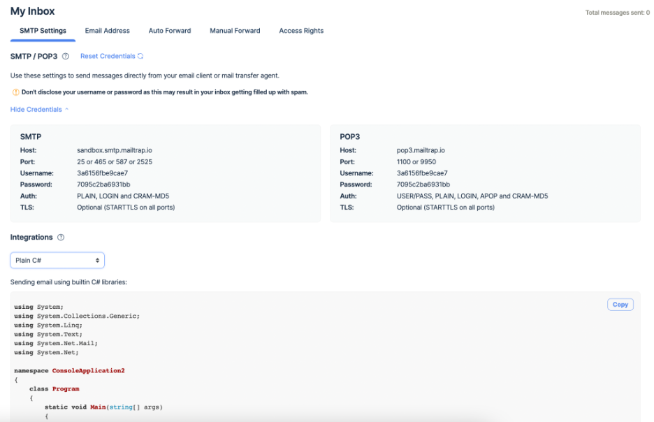The height and width of the screenshot is (422, 654).
Task: Click the refresh icon after Reset Credentials
Action: [140, 56]
